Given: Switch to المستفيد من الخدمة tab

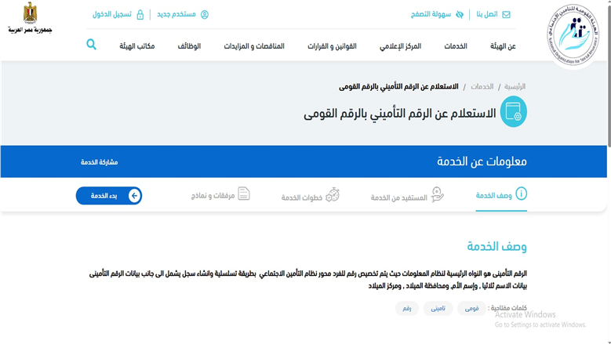Looking at the screenshot, I should (x=407, y=196).
